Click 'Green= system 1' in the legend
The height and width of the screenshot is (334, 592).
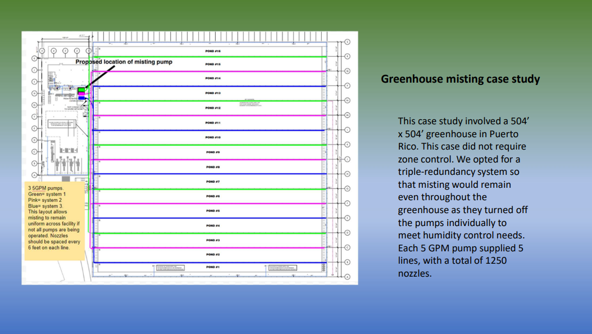click(47, 194)
